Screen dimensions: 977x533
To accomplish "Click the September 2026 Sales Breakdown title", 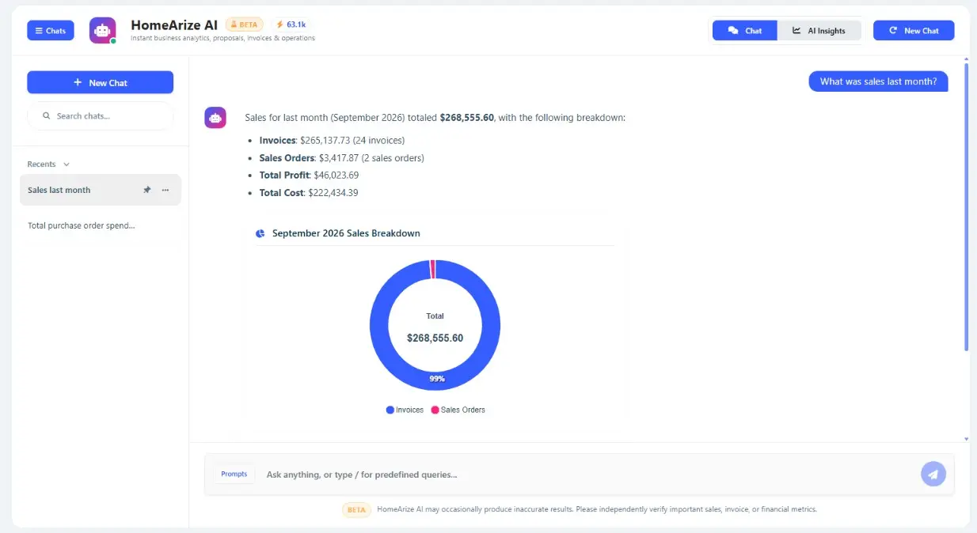I will 346,233.
